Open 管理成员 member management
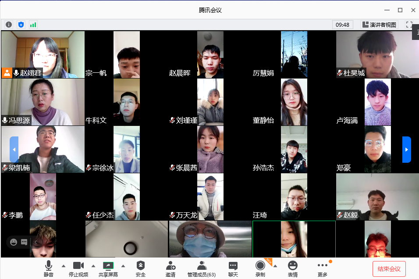This screenshot has width=419, height=279. click(201, 268)
